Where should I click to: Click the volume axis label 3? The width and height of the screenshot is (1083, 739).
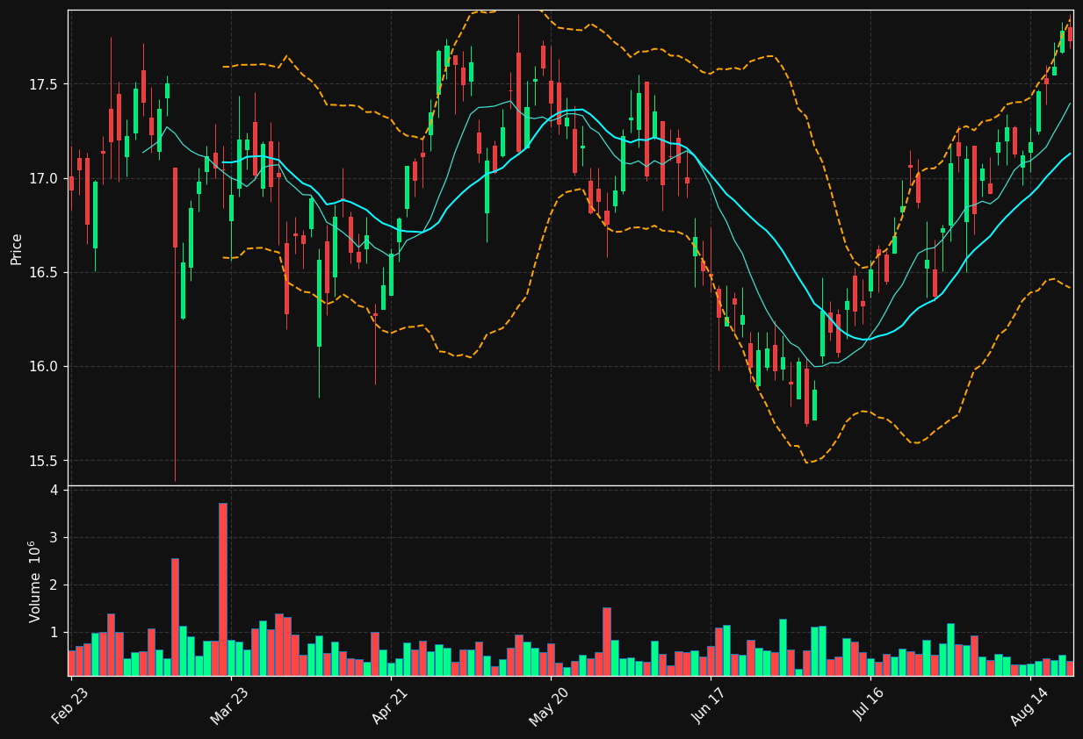click(x=54, y=537)
